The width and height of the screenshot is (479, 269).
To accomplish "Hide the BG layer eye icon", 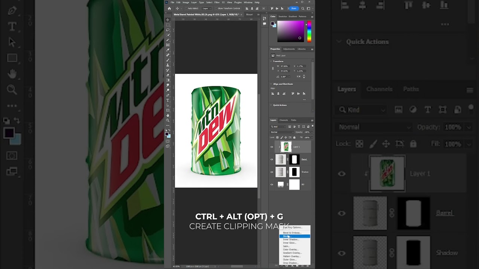I will [x=272, y=185].
